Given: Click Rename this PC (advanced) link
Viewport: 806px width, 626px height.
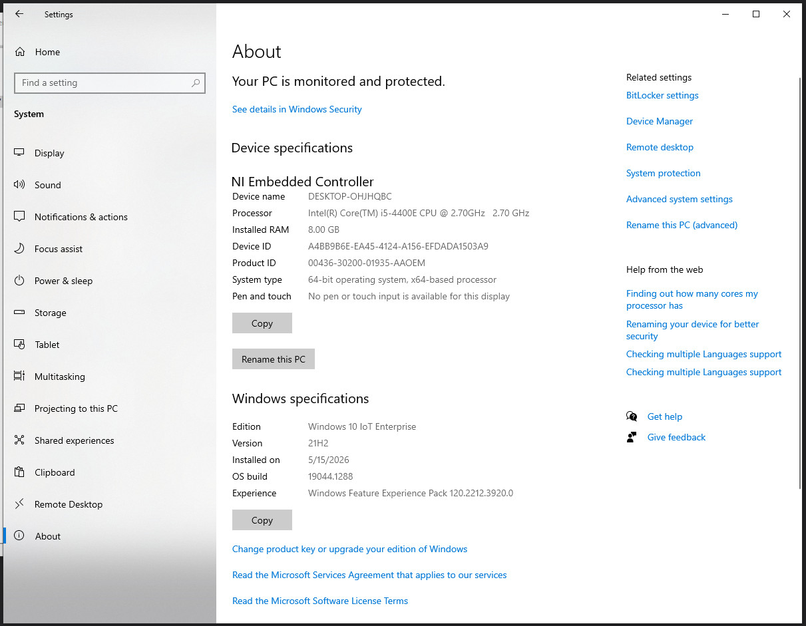Looking at the screenshot, I should pos(682,225).
